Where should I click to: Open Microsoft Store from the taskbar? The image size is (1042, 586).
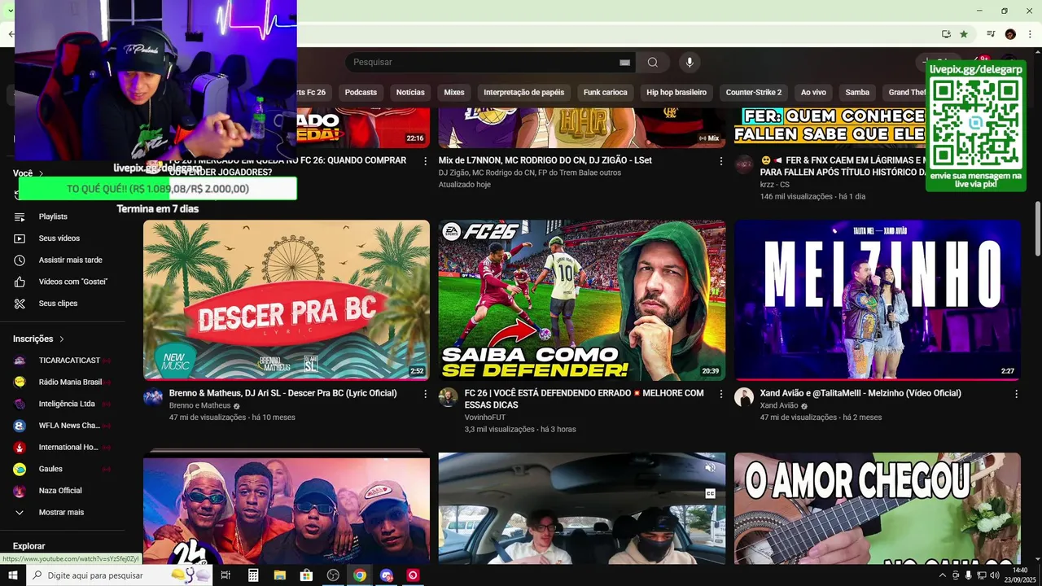[x=306, y=575]
